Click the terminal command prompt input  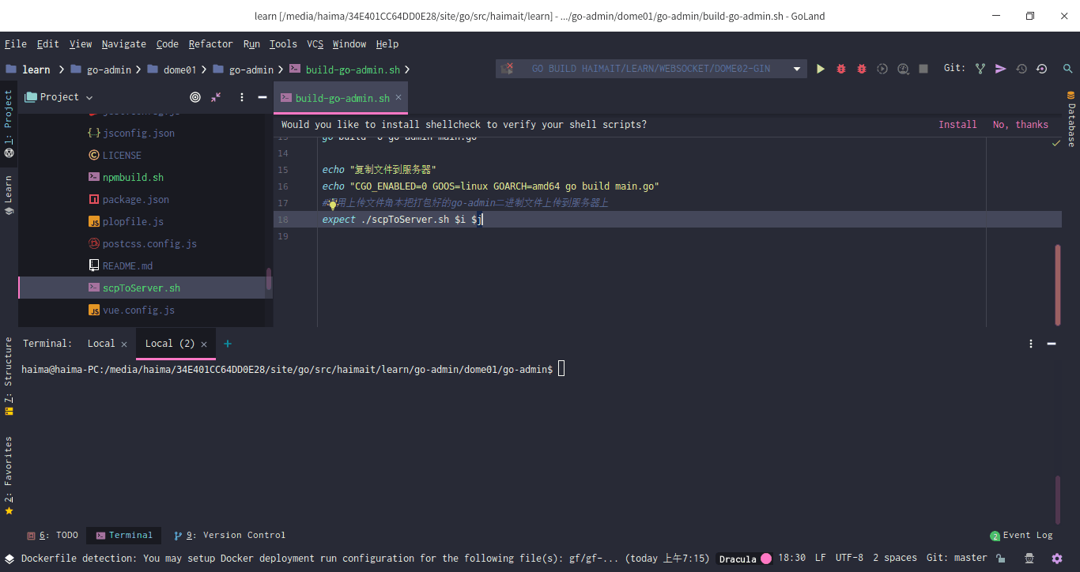562,369
